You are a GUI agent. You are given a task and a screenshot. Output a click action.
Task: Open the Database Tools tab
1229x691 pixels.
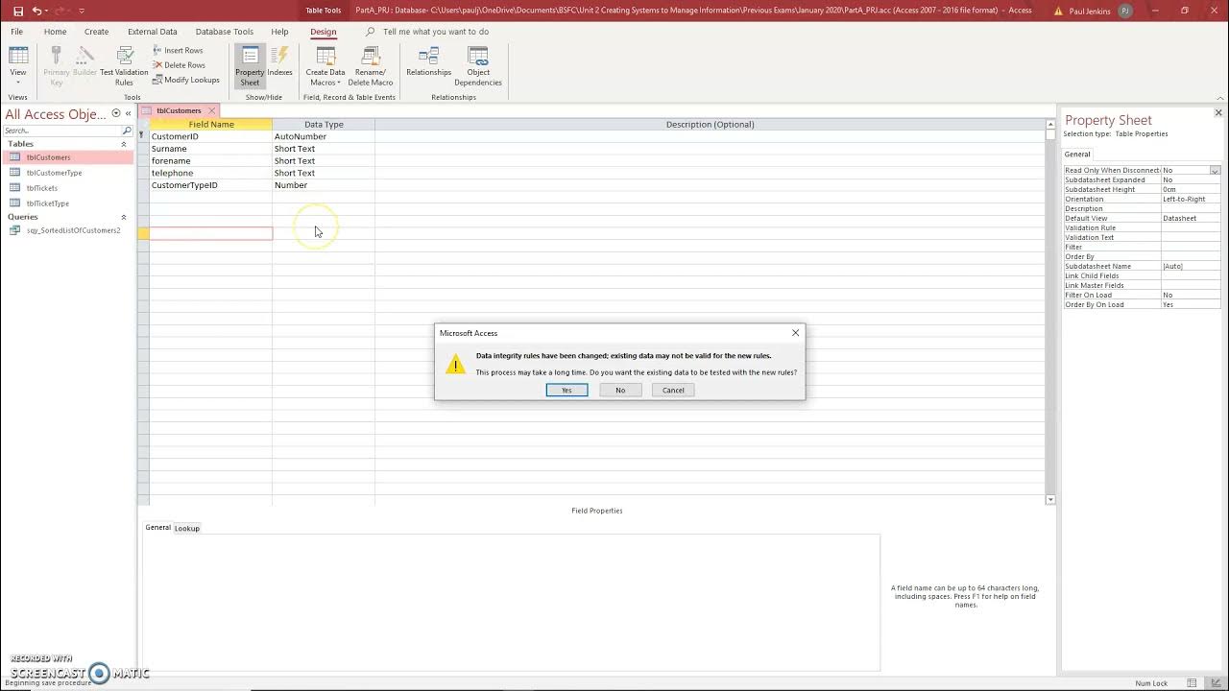click(225, 32)
